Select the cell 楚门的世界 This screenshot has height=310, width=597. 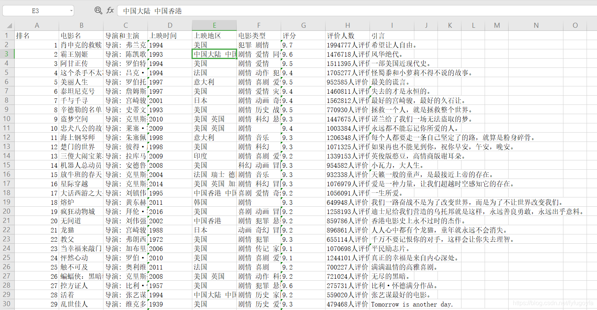[81, 147]
